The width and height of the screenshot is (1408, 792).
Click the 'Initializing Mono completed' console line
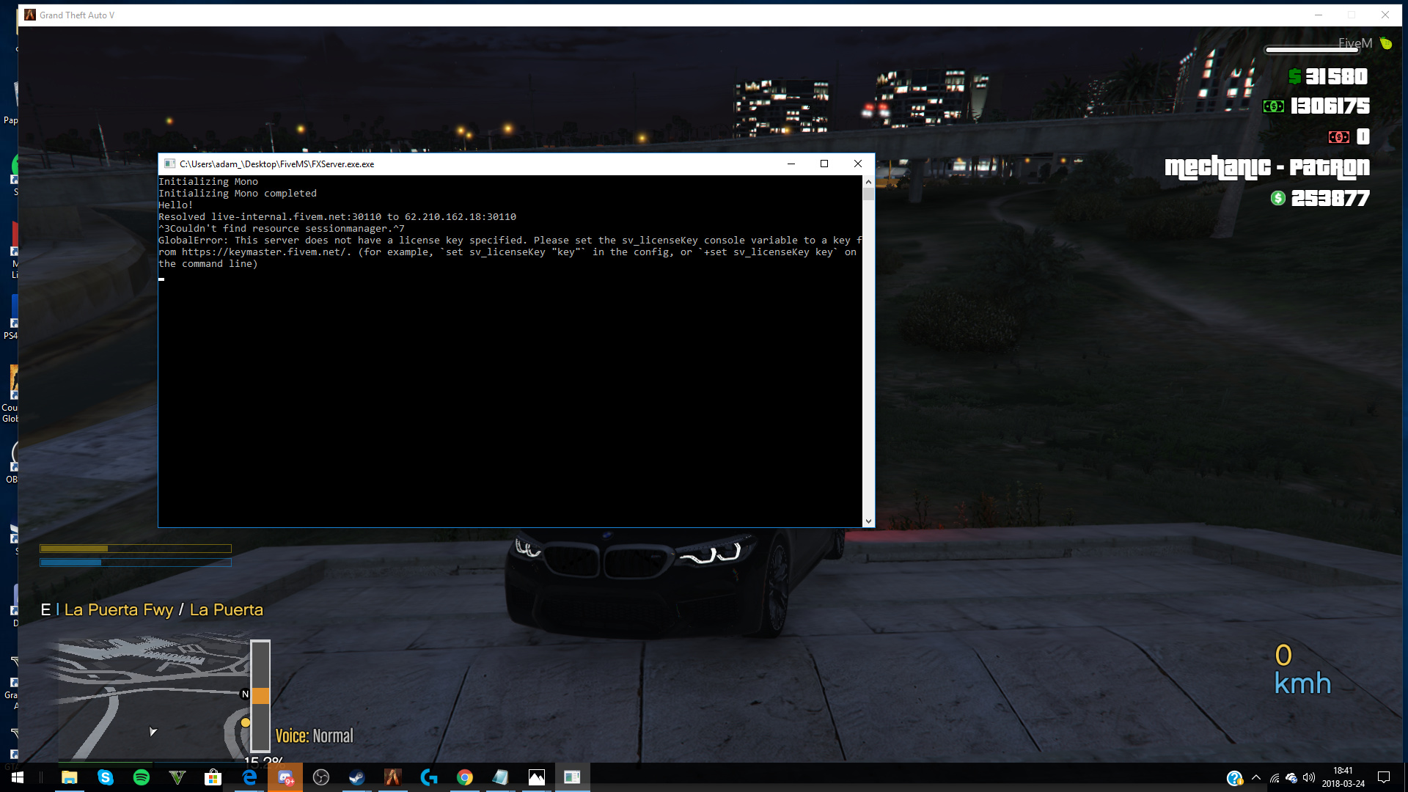[x=238, y=194]
